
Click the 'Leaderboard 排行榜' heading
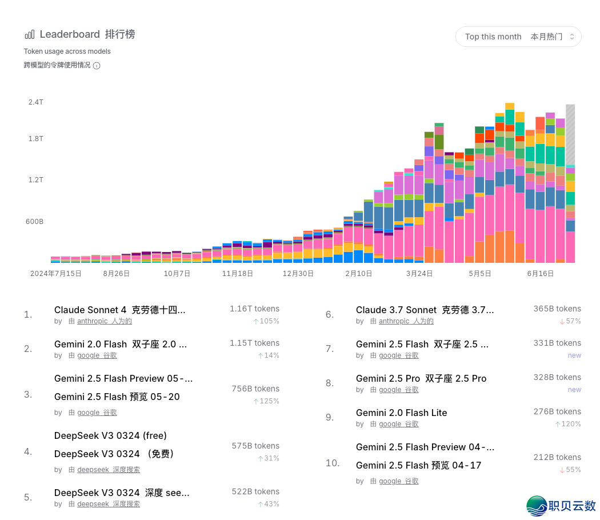87,34
